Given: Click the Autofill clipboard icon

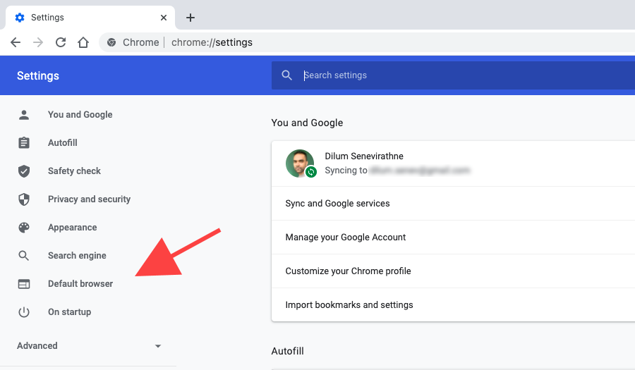Looking at the screenshot, I should [24, 143].
